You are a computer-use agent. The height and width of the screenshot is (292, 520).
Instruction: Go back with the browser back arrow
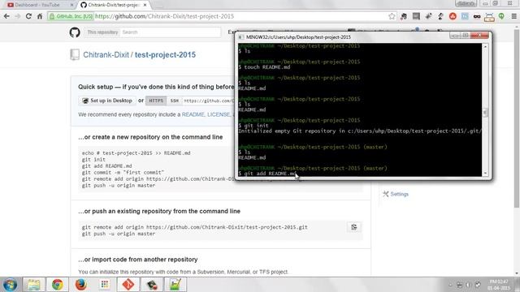coord(6,16)
